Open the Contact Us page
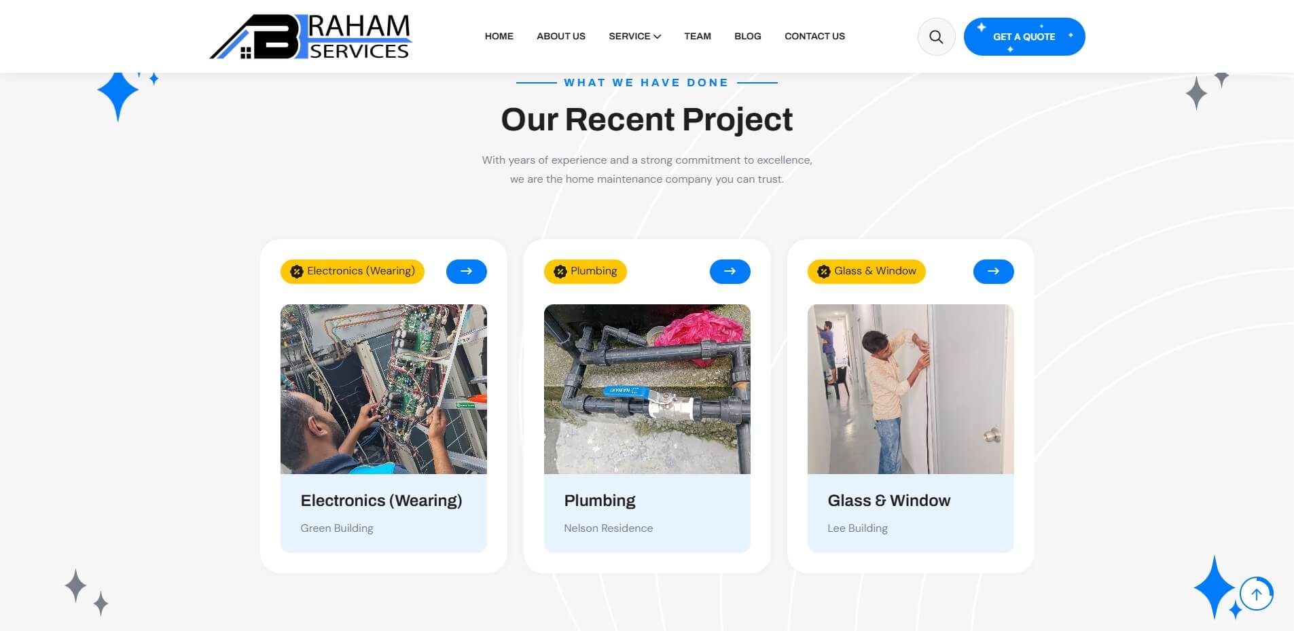1294x631 pixels. coord(814,36)
